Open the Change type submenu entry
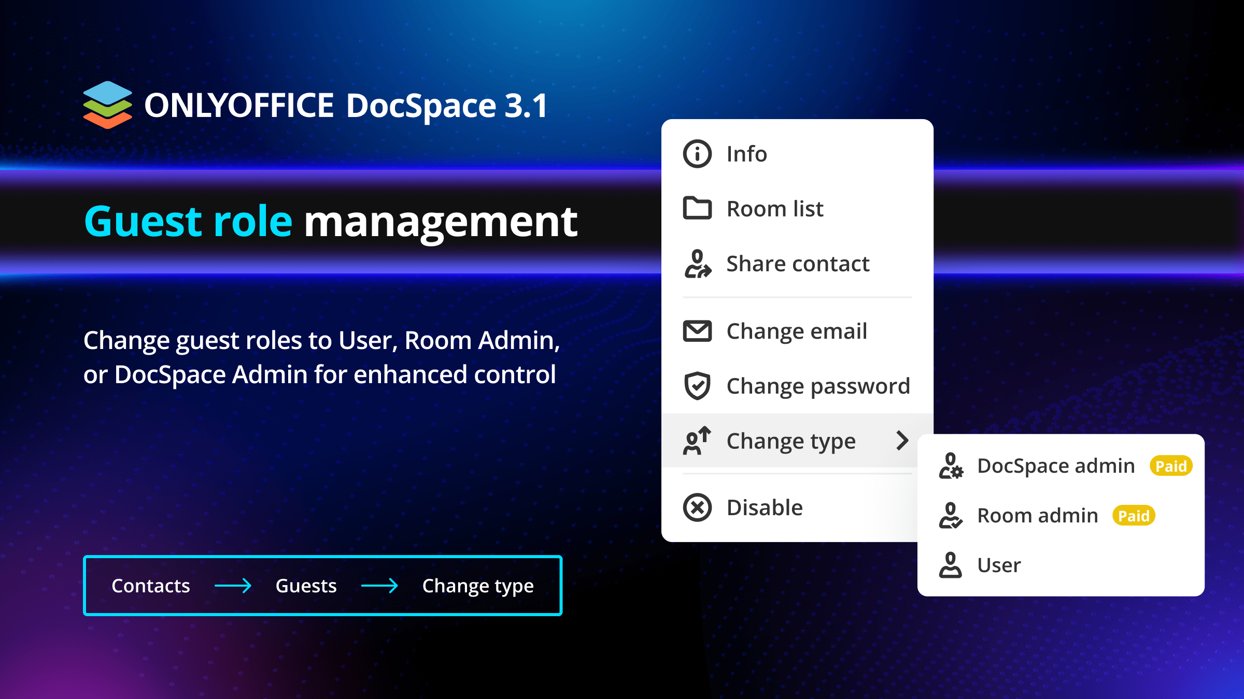 pyautogui.click(x=791, y=441)
